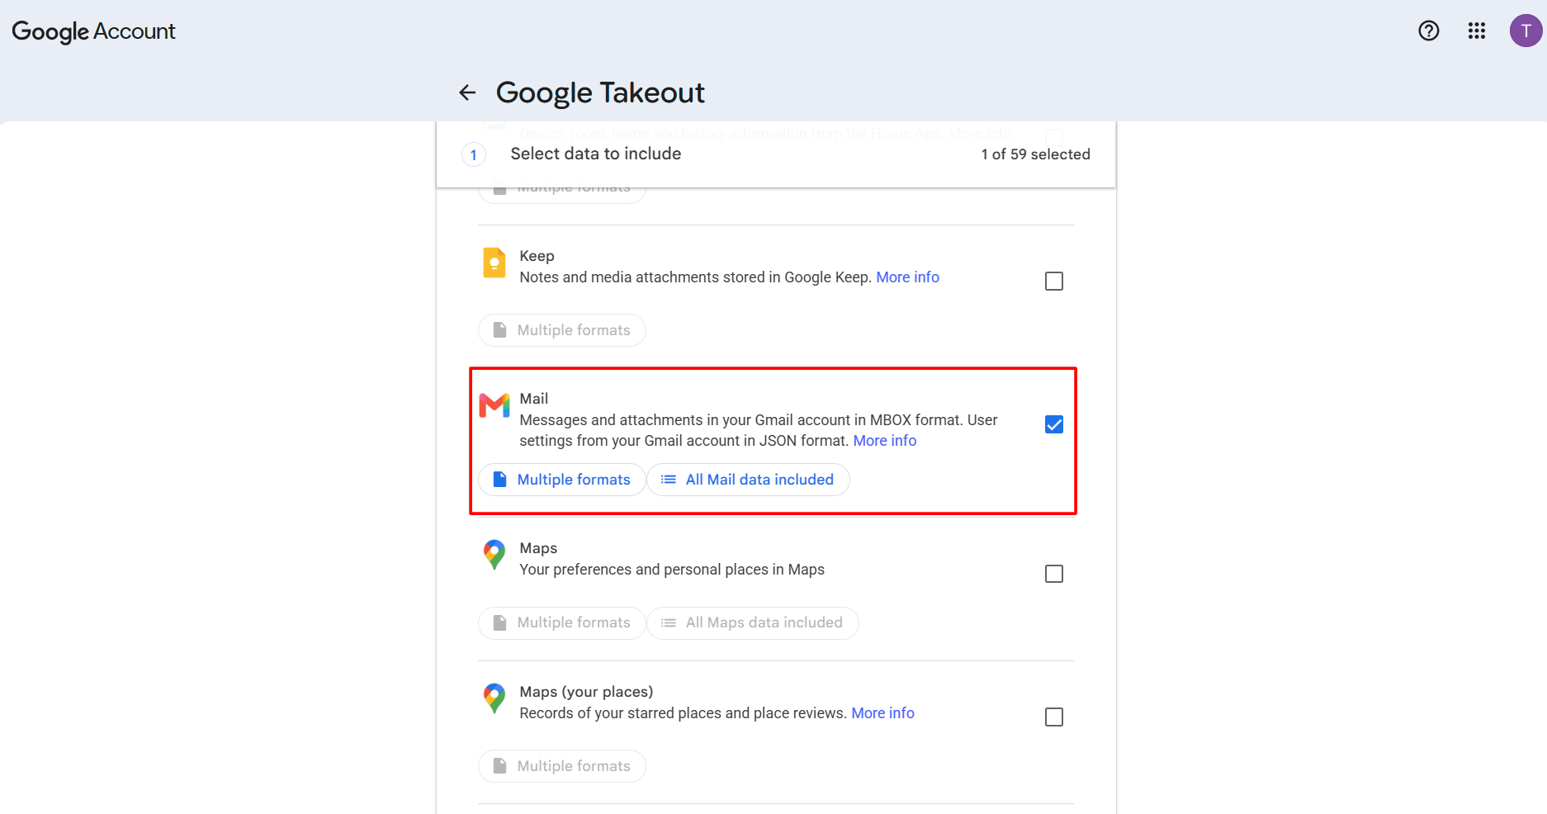The height and width of the screenshot is (814, 1547).
Task: Click the text 'Records of your starred places and place reviews.'
Action: pos(684,713)
